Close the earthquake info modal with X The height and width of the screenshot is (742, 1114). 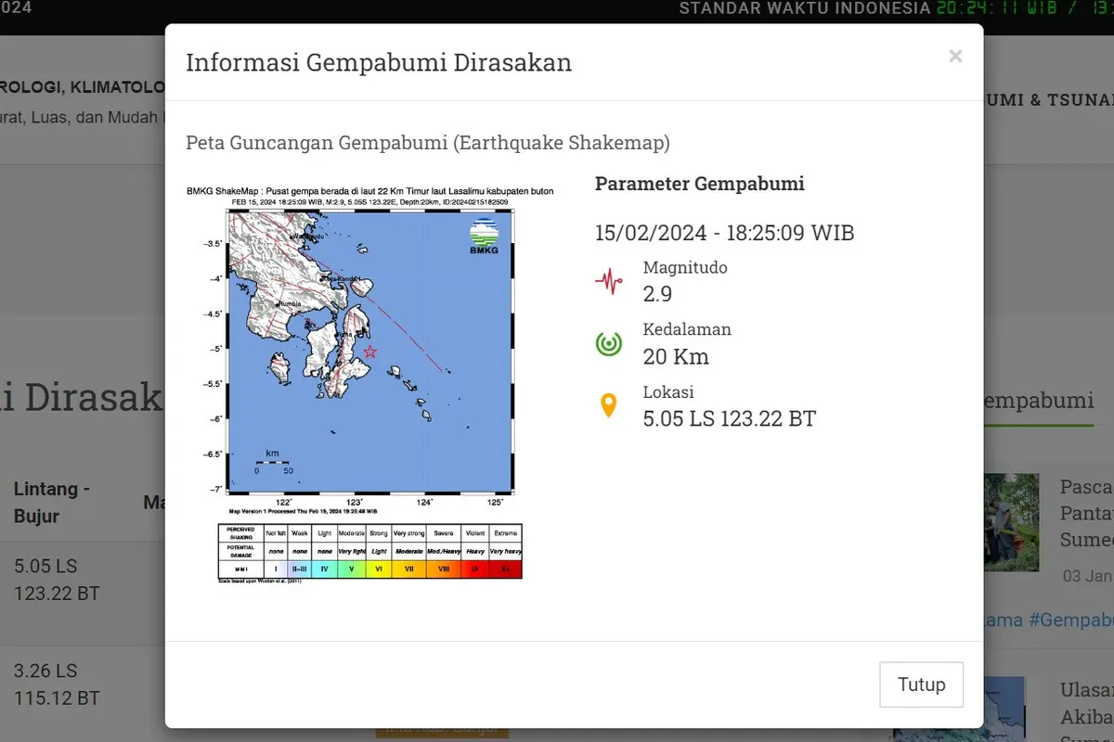(955, 57)
